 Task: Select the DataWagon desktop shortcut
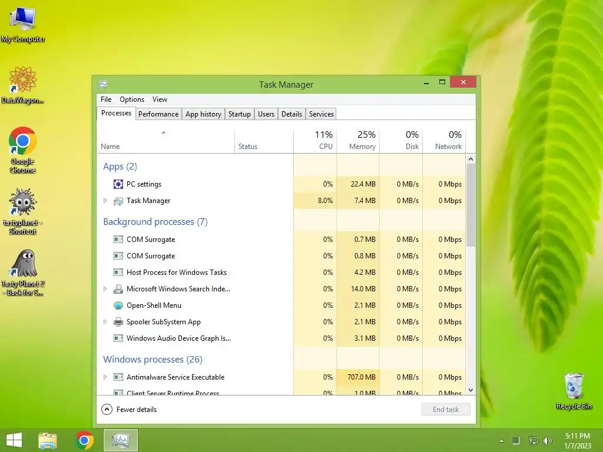point(23,85)
